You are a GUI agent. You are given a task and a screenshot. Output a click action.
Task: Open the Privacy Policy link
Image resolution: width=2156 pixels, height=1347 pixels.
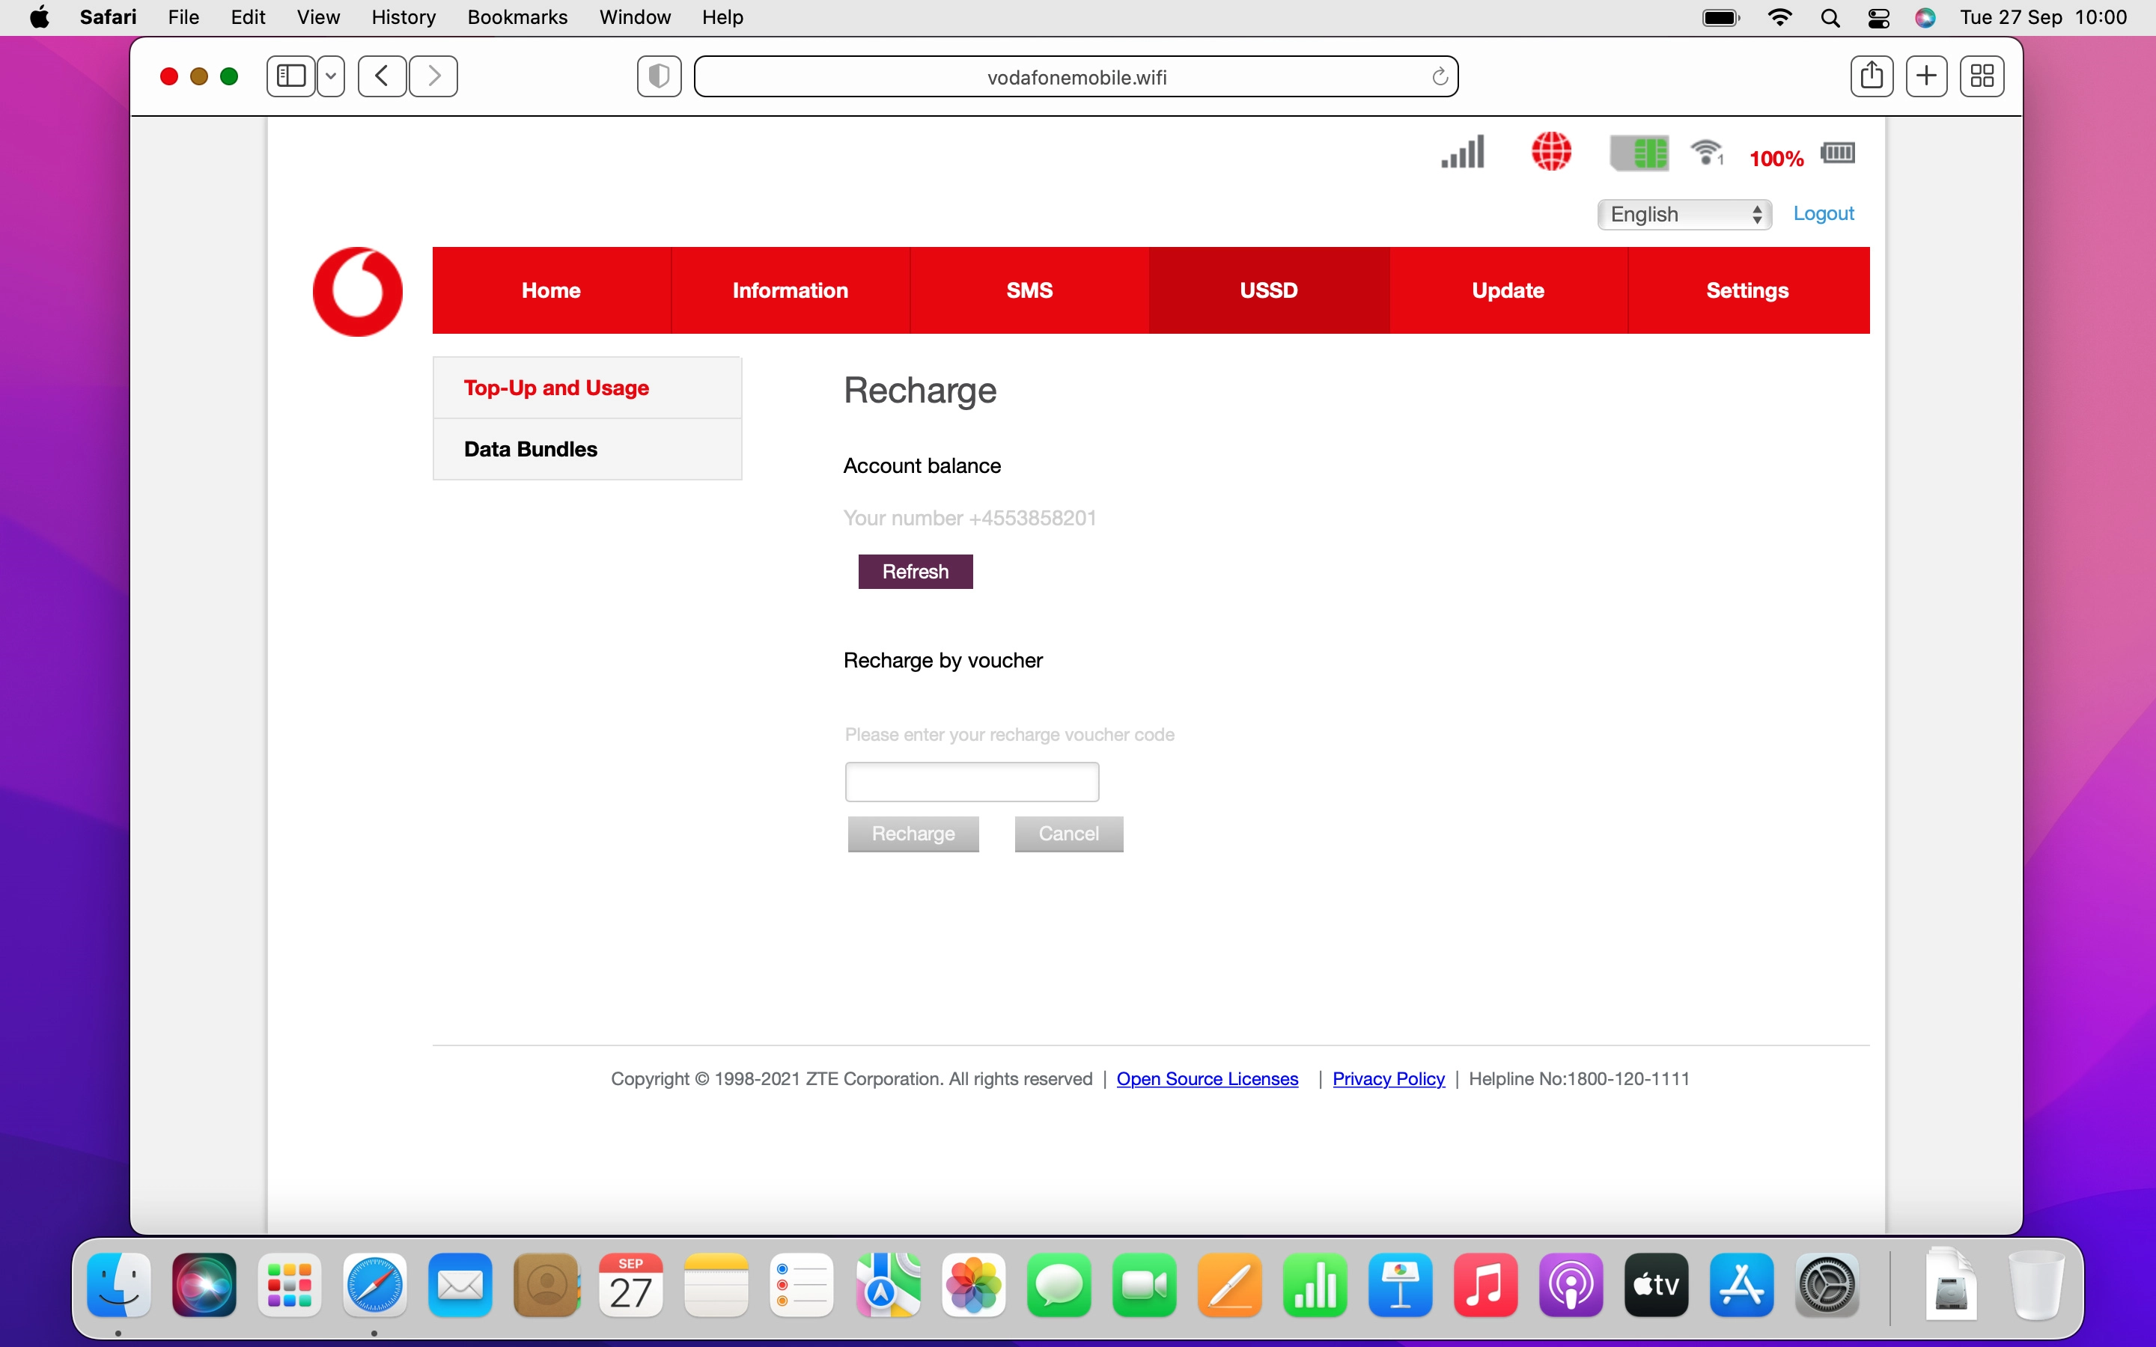(x=1388, y=1078)
